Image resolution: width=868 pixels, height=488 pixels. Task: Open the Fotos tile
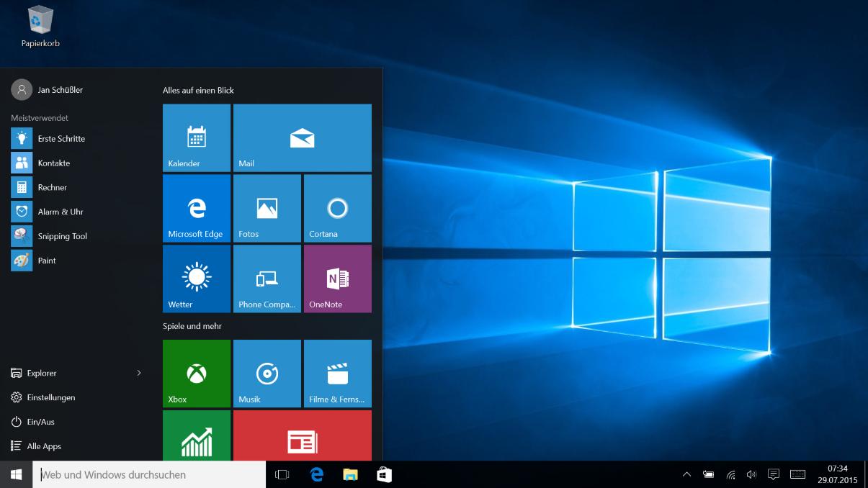(267, 209)
